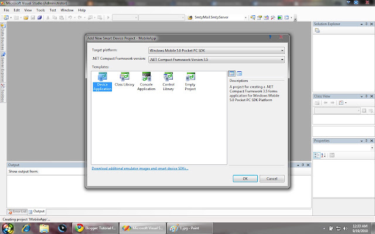Open the SmtpMail.SmtpServer find dropdown
The image size is (375, 234).
[x=246, y=18]
